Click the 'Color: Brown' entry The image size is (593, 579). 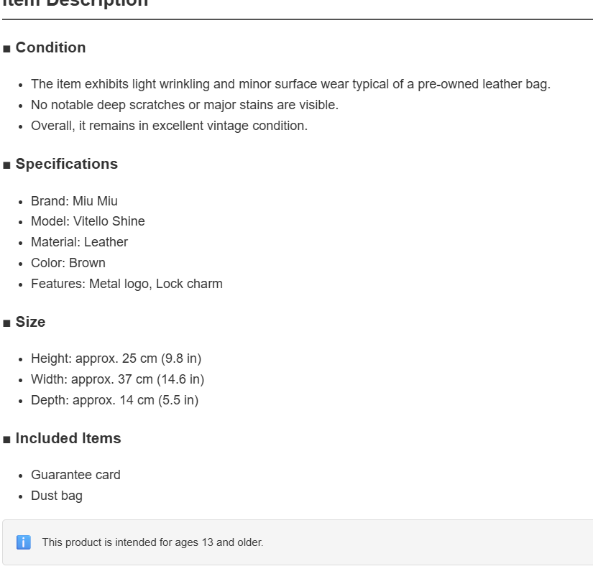[68, 263]
